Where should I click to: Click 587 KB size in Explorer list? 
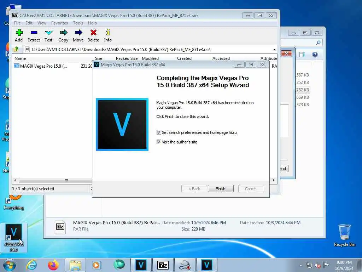[303, 75]
